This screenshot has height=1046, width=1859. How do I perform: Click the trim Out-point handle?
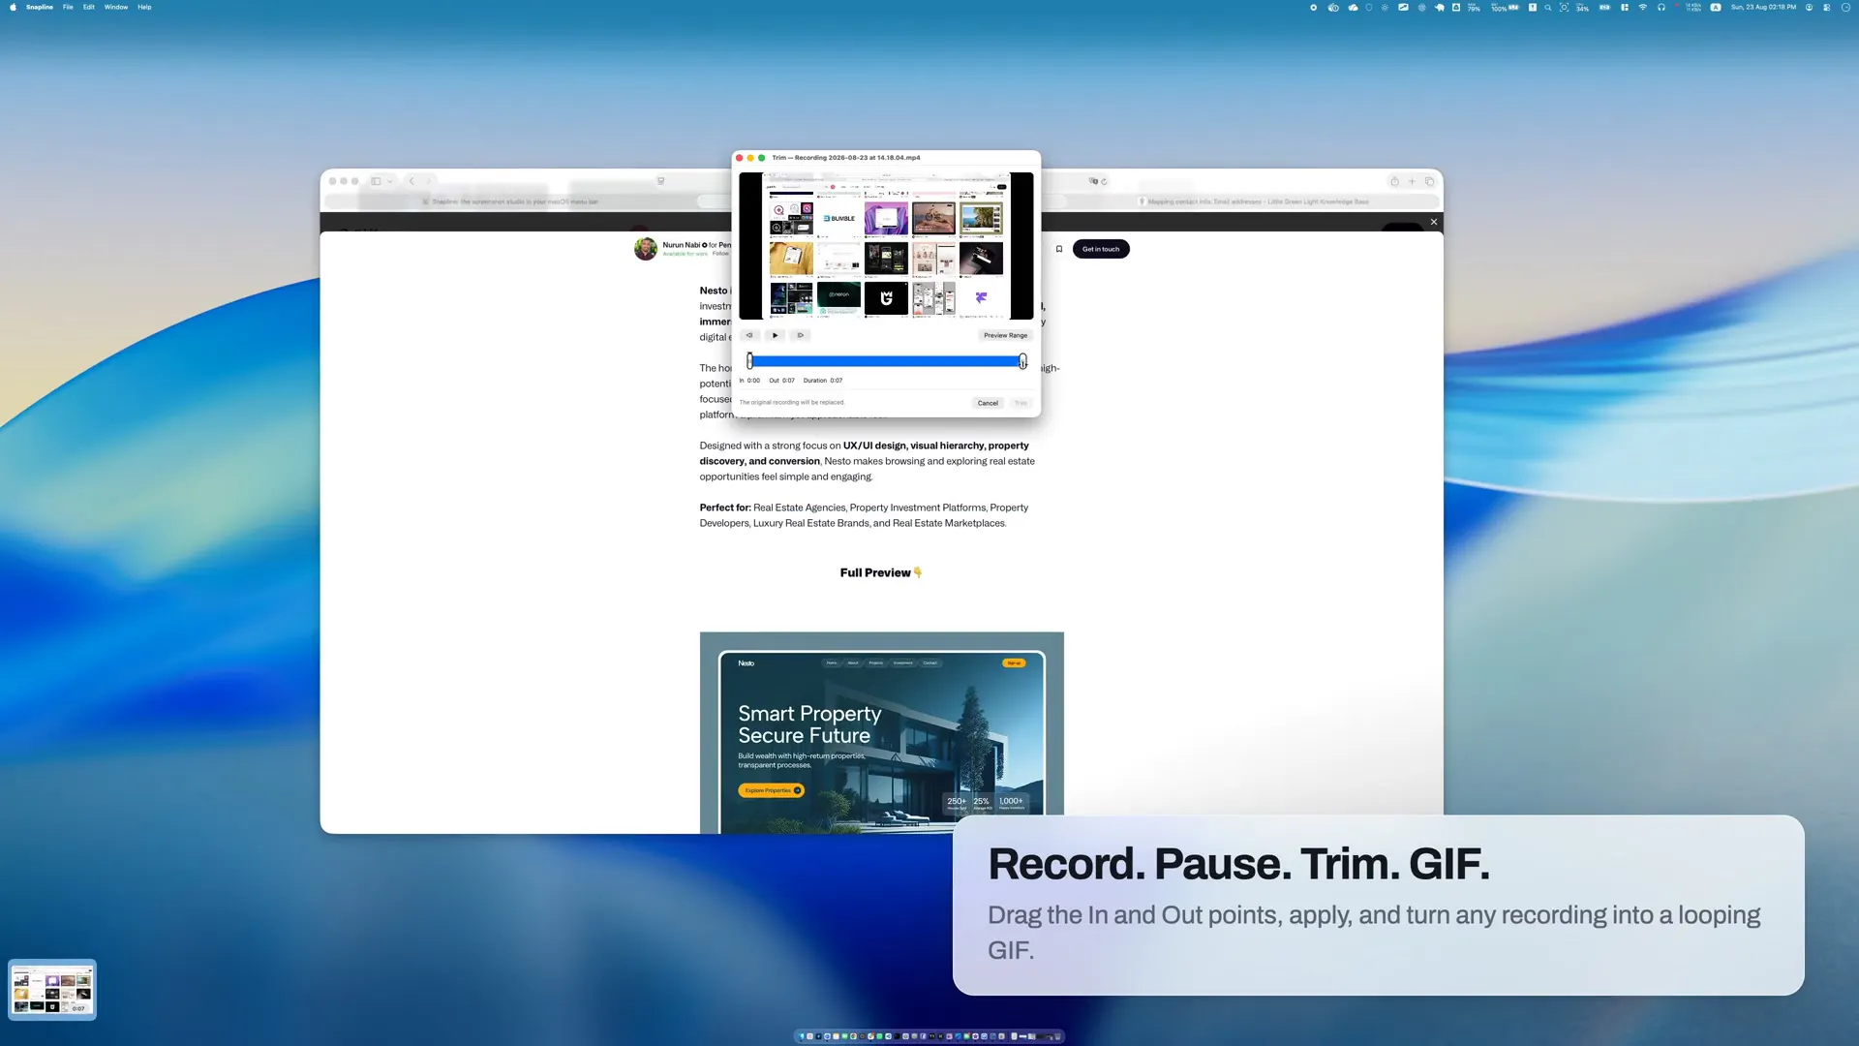[x=1022, y=360]
